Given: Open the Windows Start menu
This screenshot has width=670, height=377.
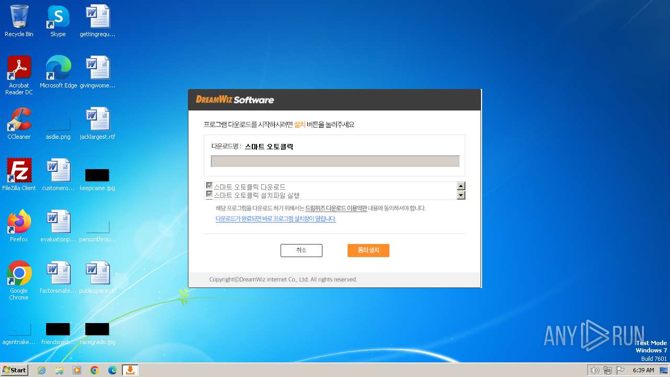Looking at the screenshot, I should coord(14,370).
